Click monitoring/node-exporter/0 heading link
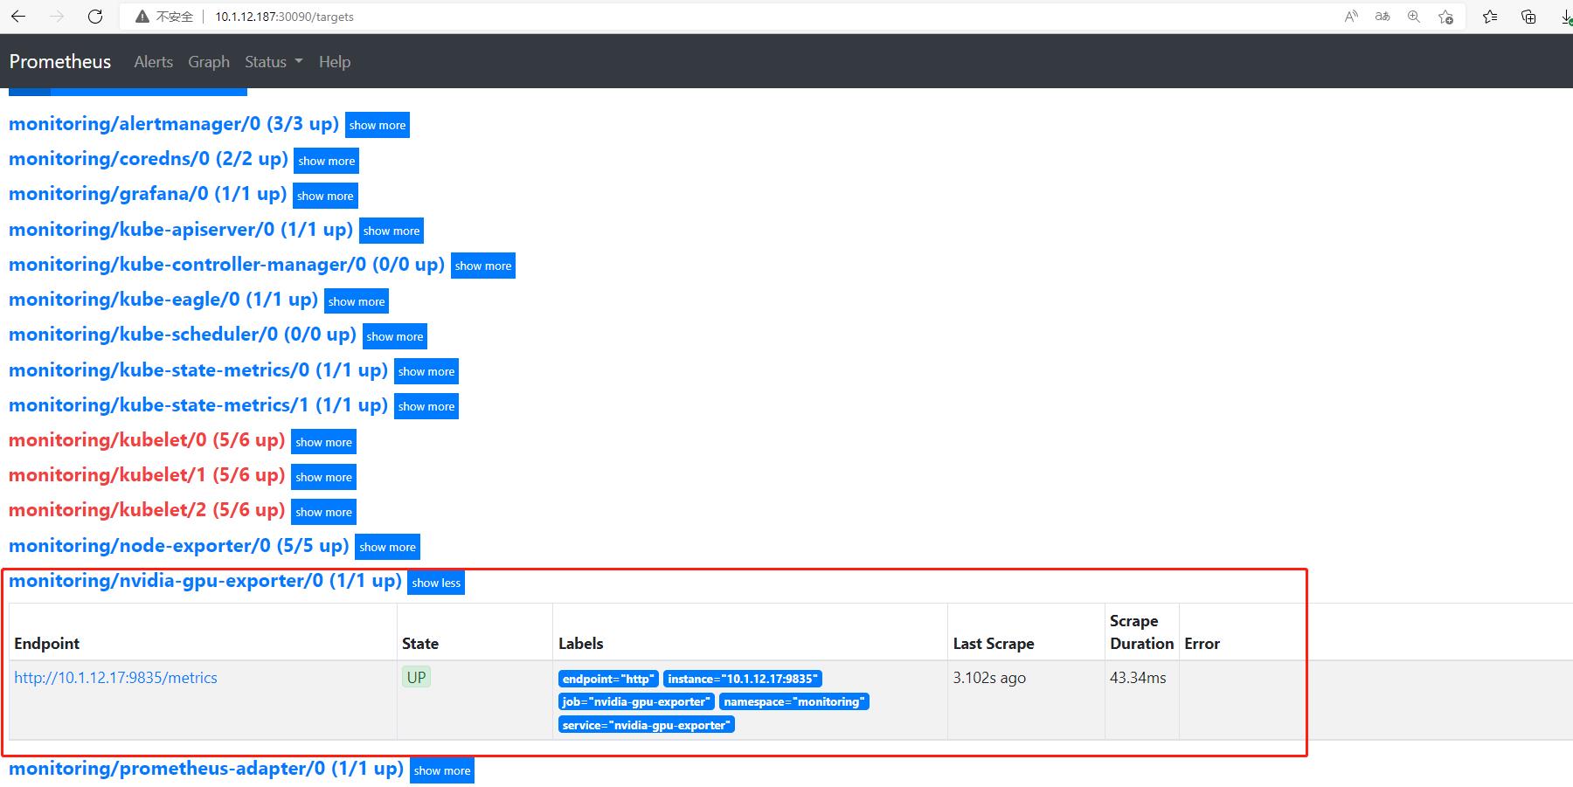 click(179, 546)
